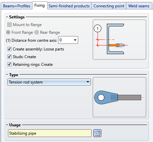The width and height of the screenshot is (153, 142).
Task: Uncheck Create assembly: Loose parts
Action: [x=9, y=49]
